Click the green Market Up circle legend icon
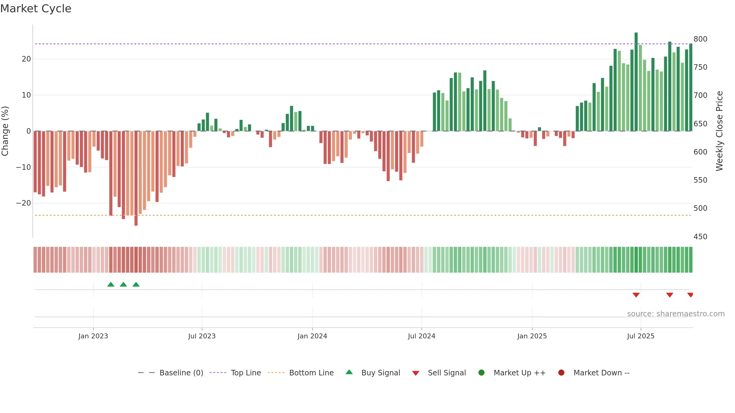The width and height of the screenshot is (735, 413). tap(481, 373)
